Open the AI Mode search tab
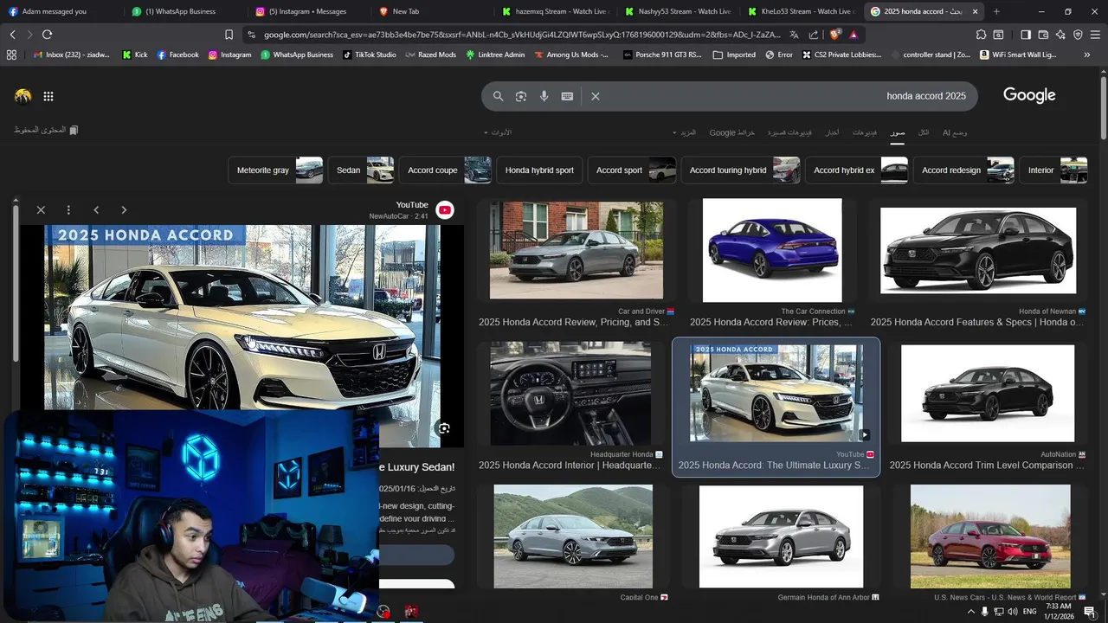 [955, 132]
